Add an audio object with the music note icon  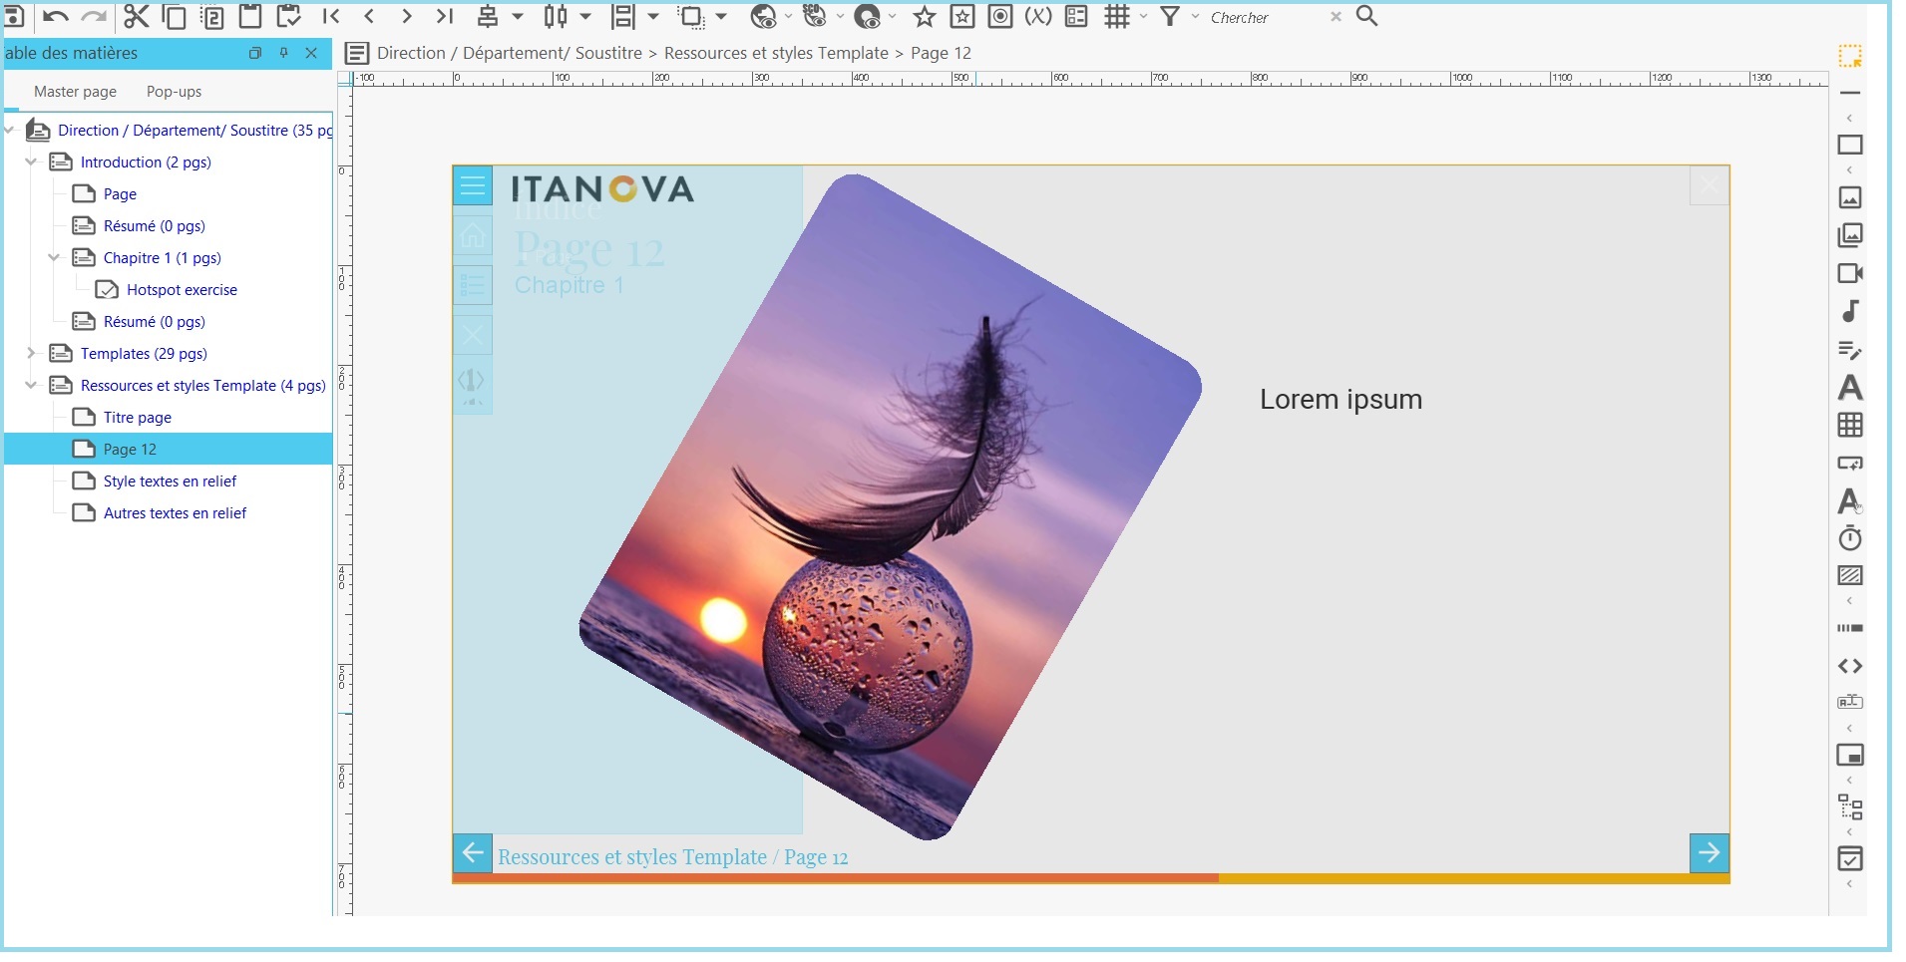tap(1850, 311)
